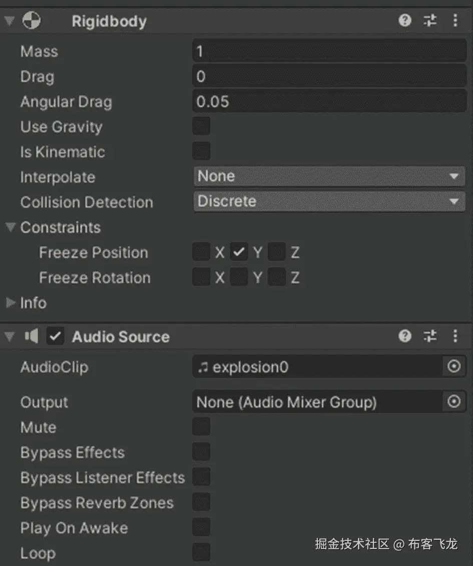Open Rigidbody component help reference

pyautogui.click(x=405, y=21)
